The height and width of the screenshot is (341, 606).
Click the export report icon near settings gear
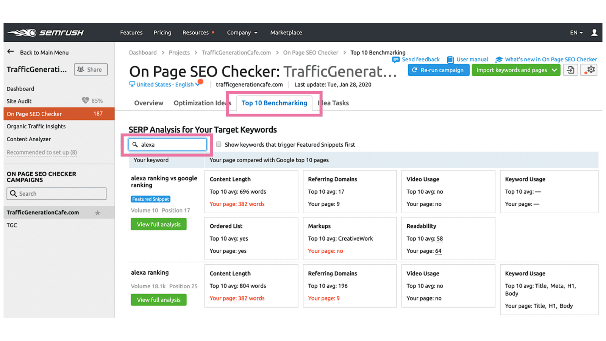point(571,70)
